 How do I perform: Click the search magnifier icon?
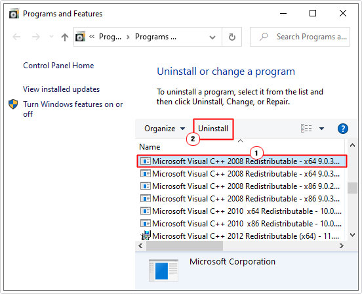(x=264, y=37)
